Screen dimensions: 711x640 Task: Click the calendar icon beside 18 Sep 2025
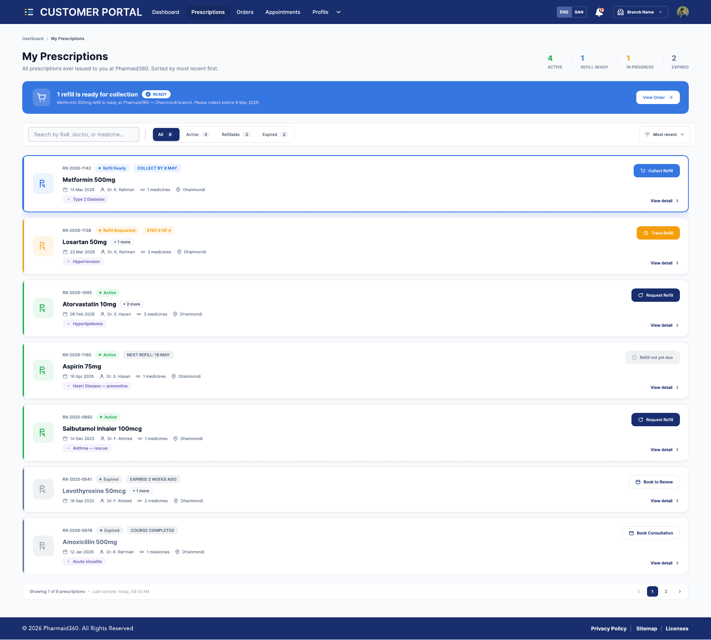(65, 501)
